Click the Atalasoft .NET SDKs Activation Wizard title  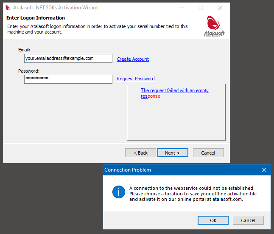[55, 8]
